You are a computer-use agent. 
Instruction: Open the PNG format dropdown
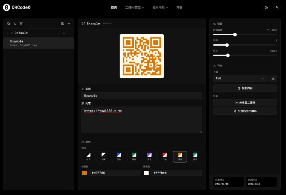click(240, 78)
